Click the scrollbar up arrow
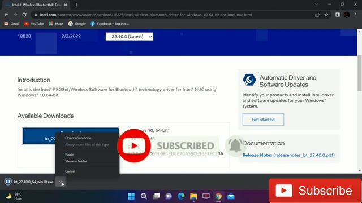Viewport: 362px width, 203px height. tap(360, 32)
